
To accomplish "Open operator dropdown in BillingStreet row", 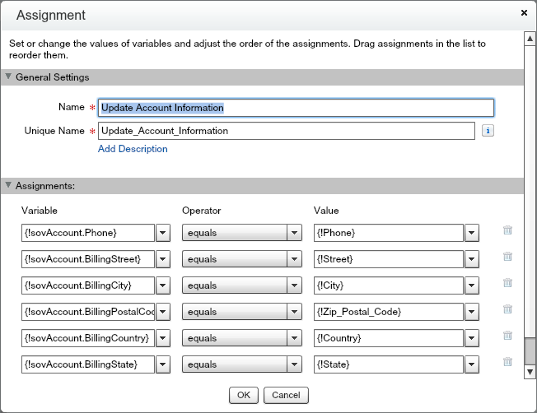I will (295, 259).
